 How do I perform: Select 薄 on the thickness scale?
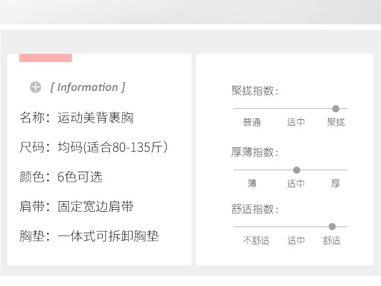click(x=252, y=183)
